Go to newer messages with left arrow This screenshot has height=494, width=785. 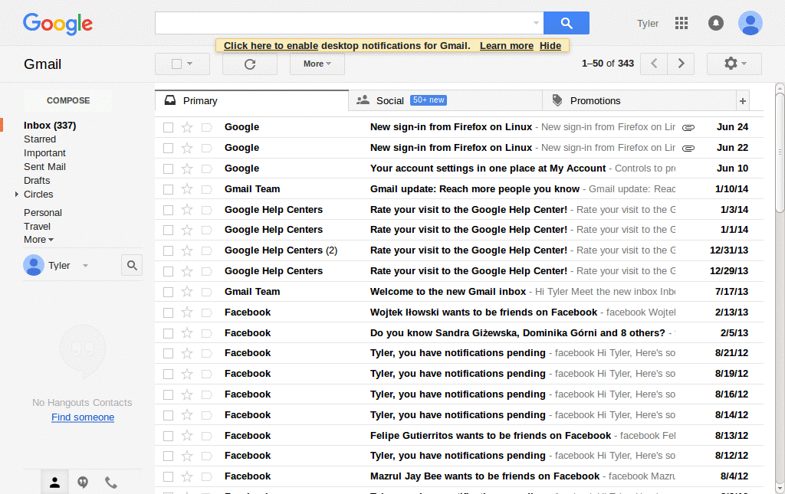(x=654, y=64)
